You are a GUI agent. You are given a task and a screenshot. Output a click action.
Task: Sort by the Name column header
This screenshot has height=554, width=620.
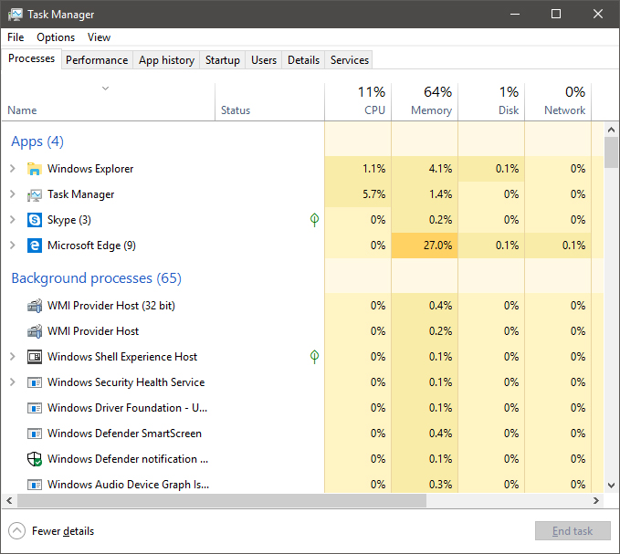click(x=109, y=102)
